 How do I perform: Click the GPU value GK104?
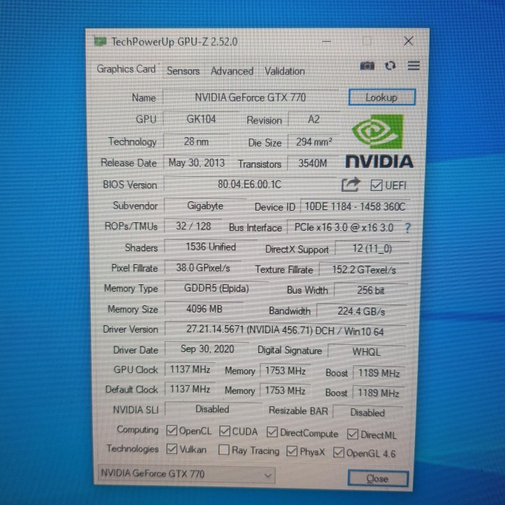(201, 119)
